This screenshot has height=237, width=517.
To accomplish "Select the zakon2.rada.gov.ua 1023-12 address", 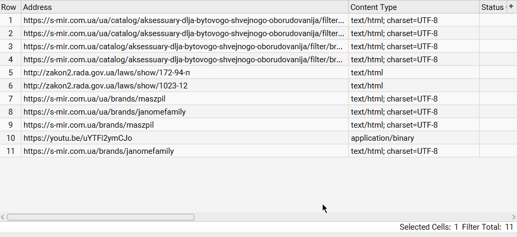I will click(x=105, y=86).
